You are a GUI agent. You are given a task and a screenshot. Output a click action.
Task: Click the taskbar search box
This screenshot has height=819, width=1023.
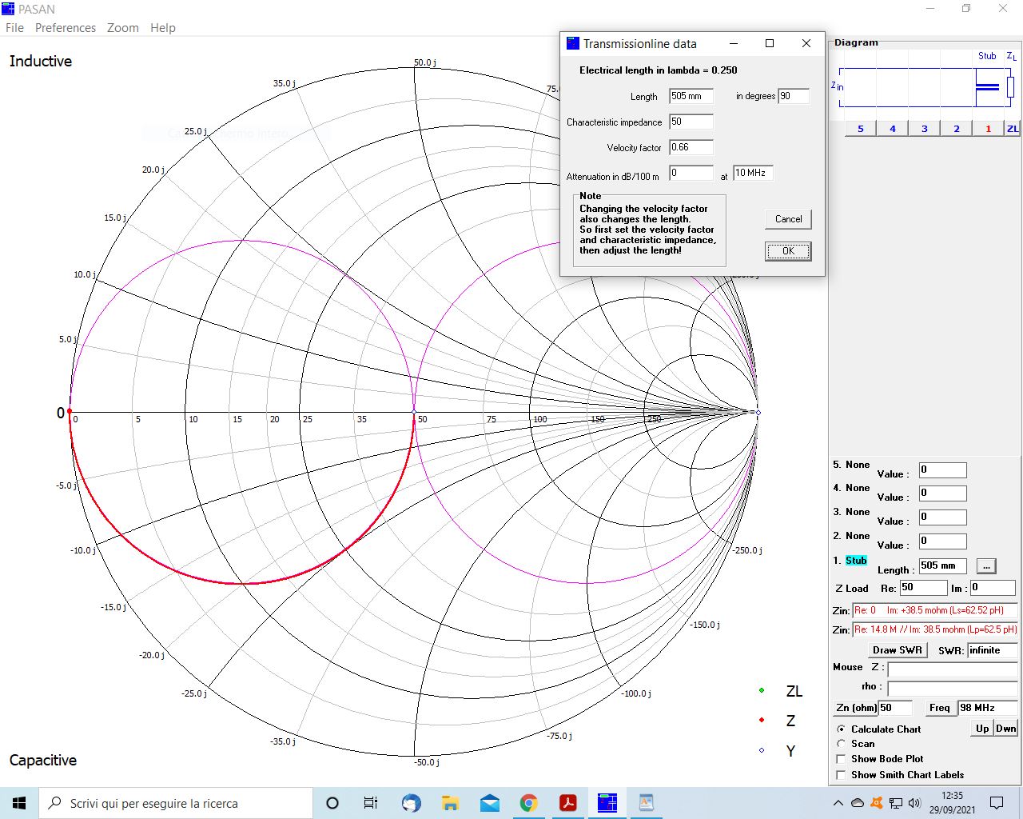pyautogui.click(x=176, y=803)
